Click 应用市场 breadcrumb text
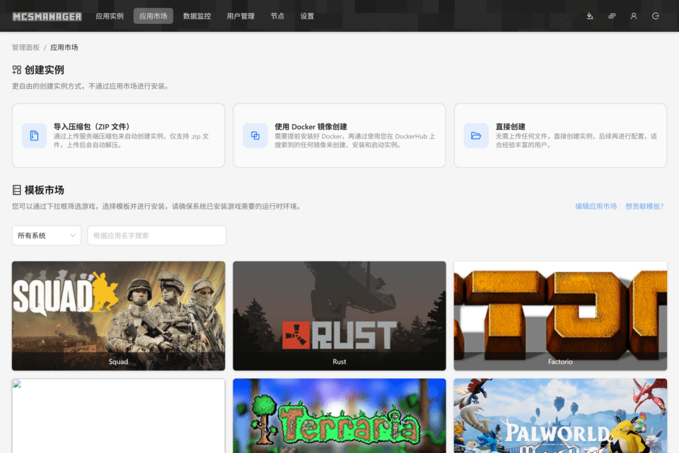Viewport: 679px width, 453px height. (x=64, y=47)
